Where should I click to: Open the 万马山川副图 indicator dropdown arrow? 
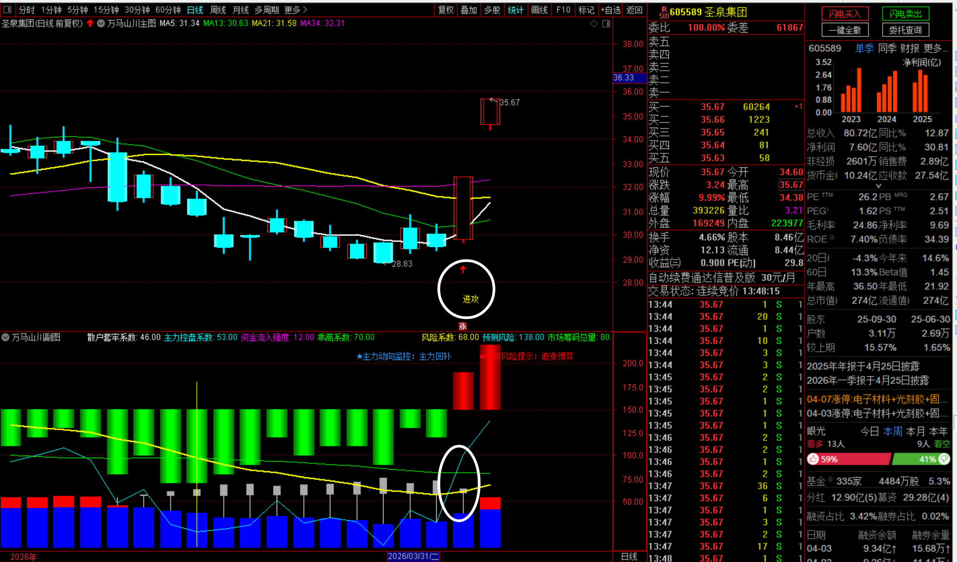click(x=5, y=337)
